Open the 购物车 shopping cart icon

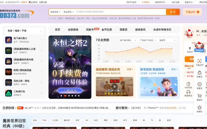200,96
